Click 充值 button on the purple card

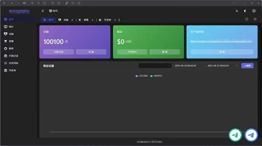[x=91, y=52]
